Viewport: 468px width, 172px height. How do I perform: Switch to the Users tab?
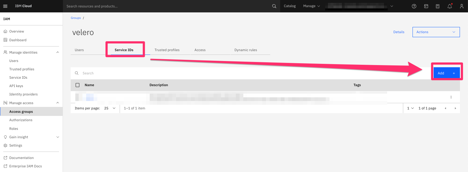coord(79,50)
